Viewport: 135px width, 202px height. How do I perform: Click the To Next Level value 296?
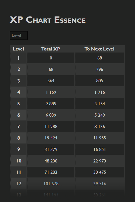[x=99, y=70]
